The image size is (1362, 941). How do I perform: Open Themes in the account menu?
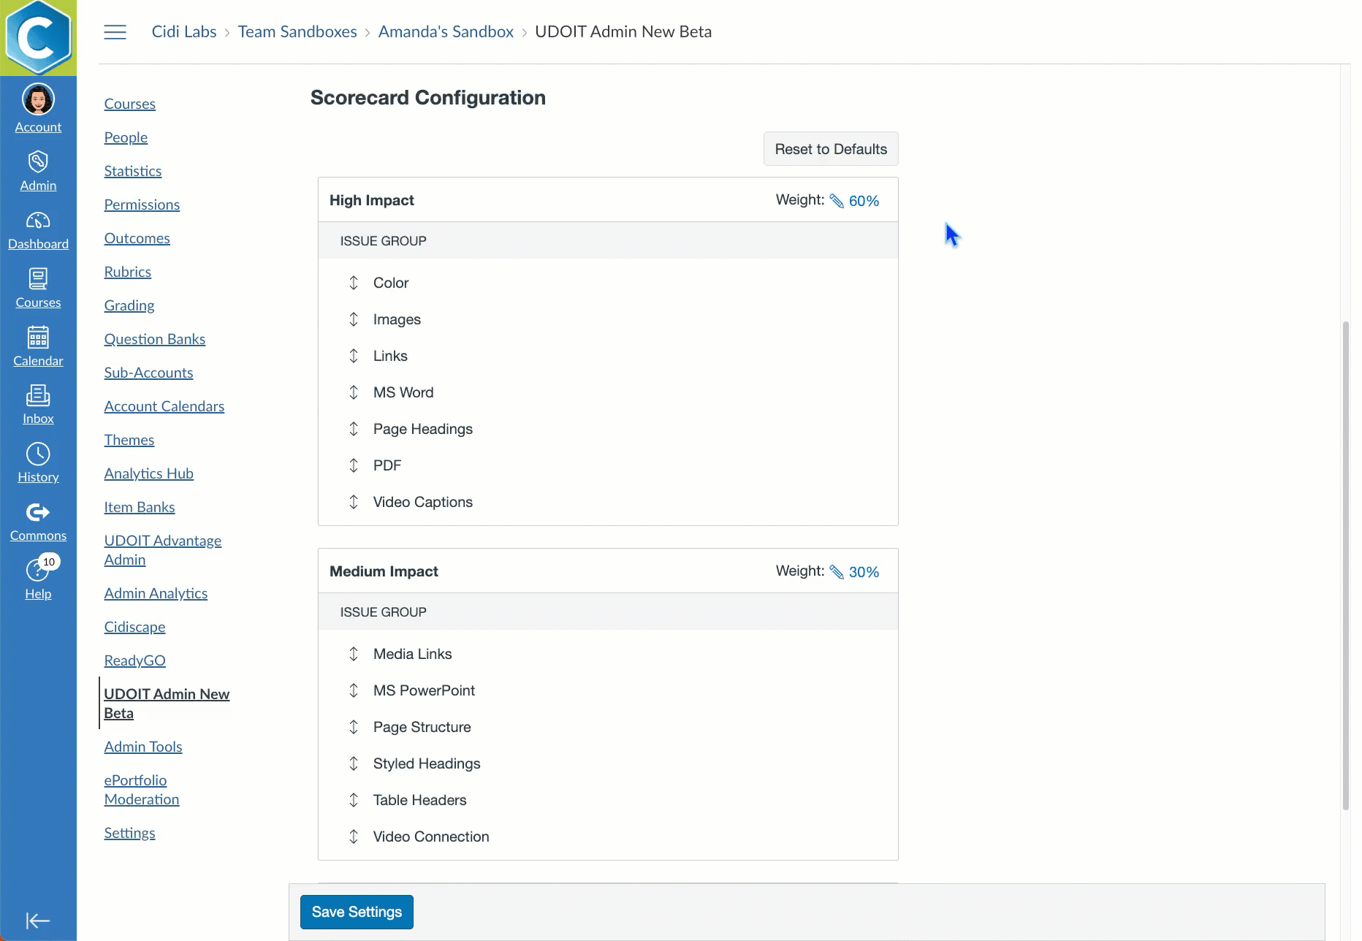pyautogui.click(x=129, y=440)
